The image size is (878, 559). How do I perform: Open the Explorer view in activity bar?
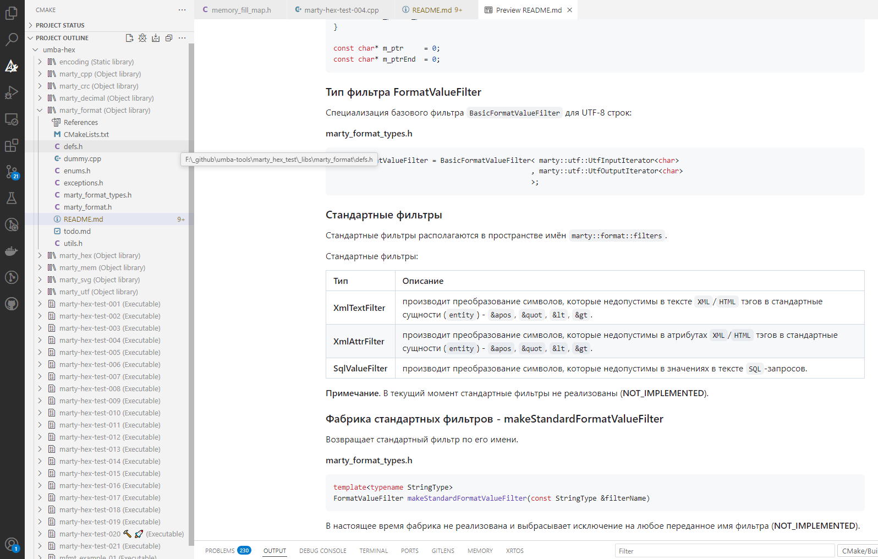(x=12, y=13)
